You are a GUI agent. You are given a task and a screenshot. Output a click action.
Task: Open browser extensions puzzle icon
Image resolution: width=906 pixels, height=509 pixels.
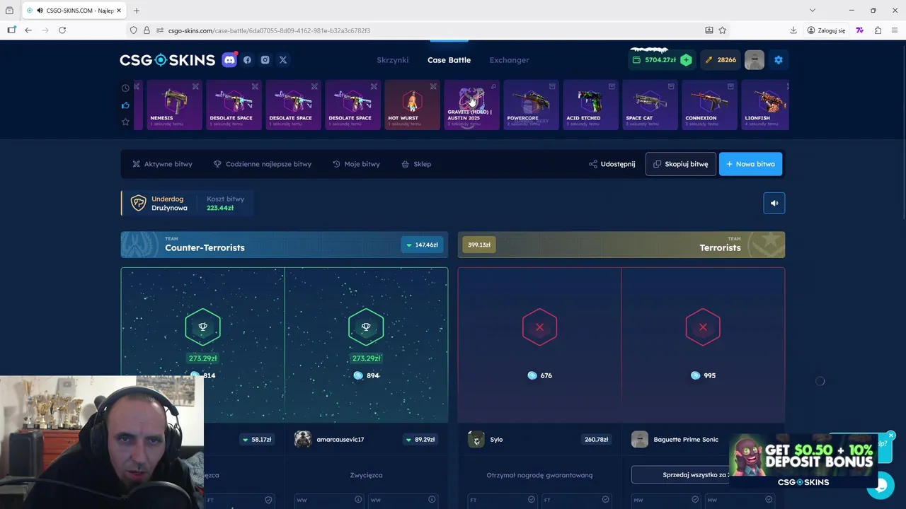point(878,30)
